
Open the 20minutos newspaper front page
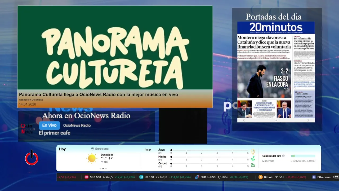276,70
